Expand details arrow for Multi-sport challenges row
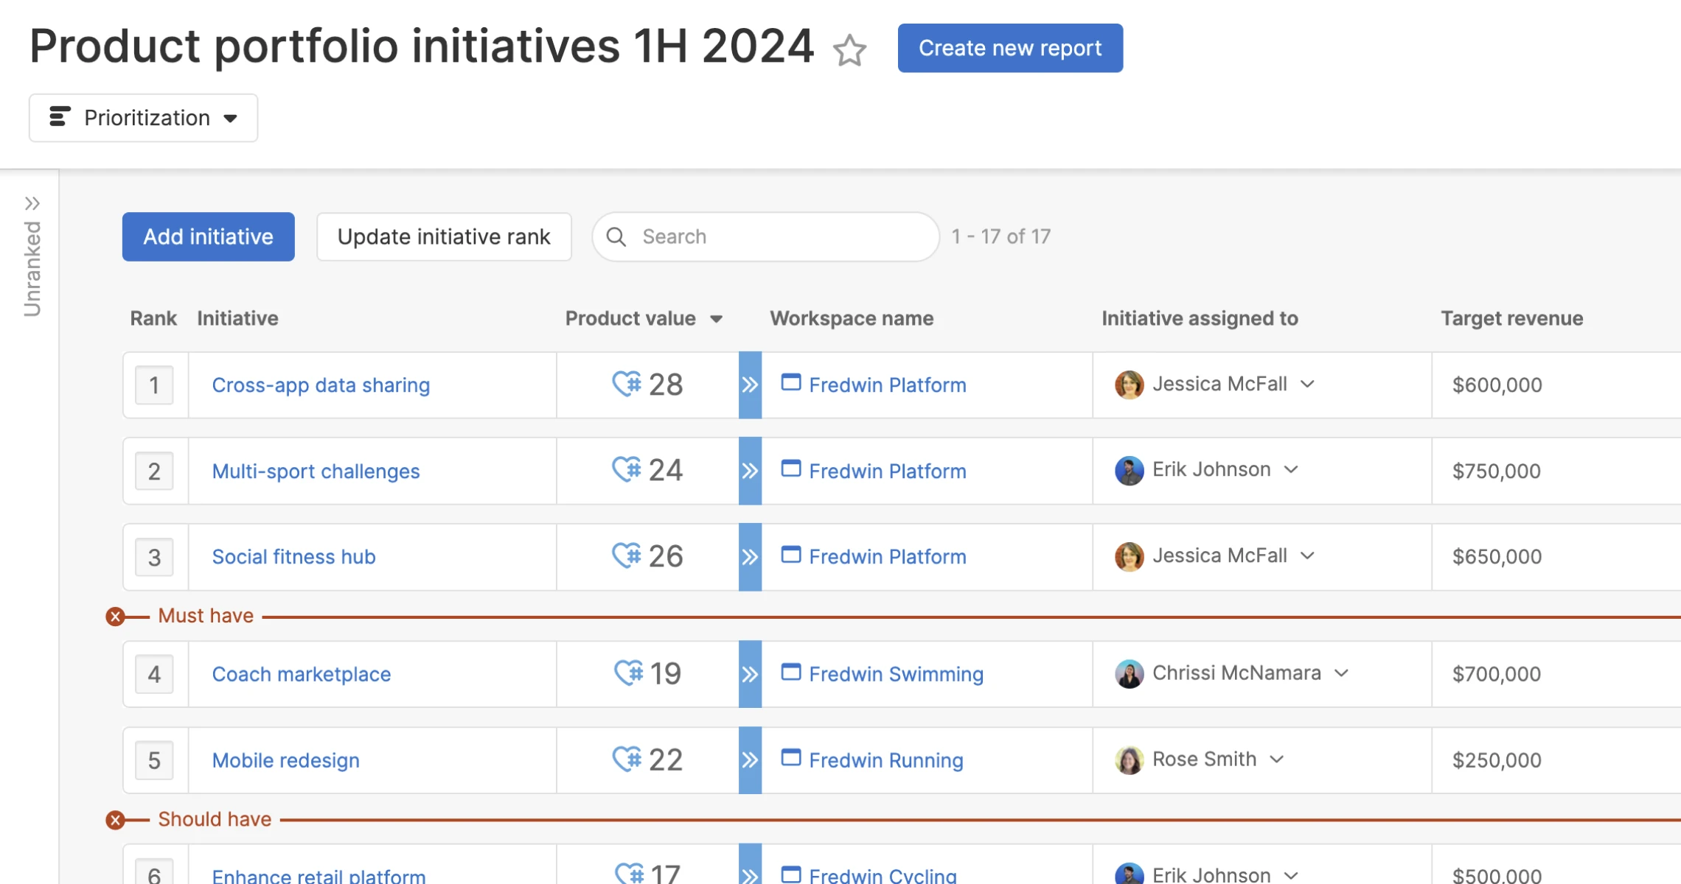 750,471
